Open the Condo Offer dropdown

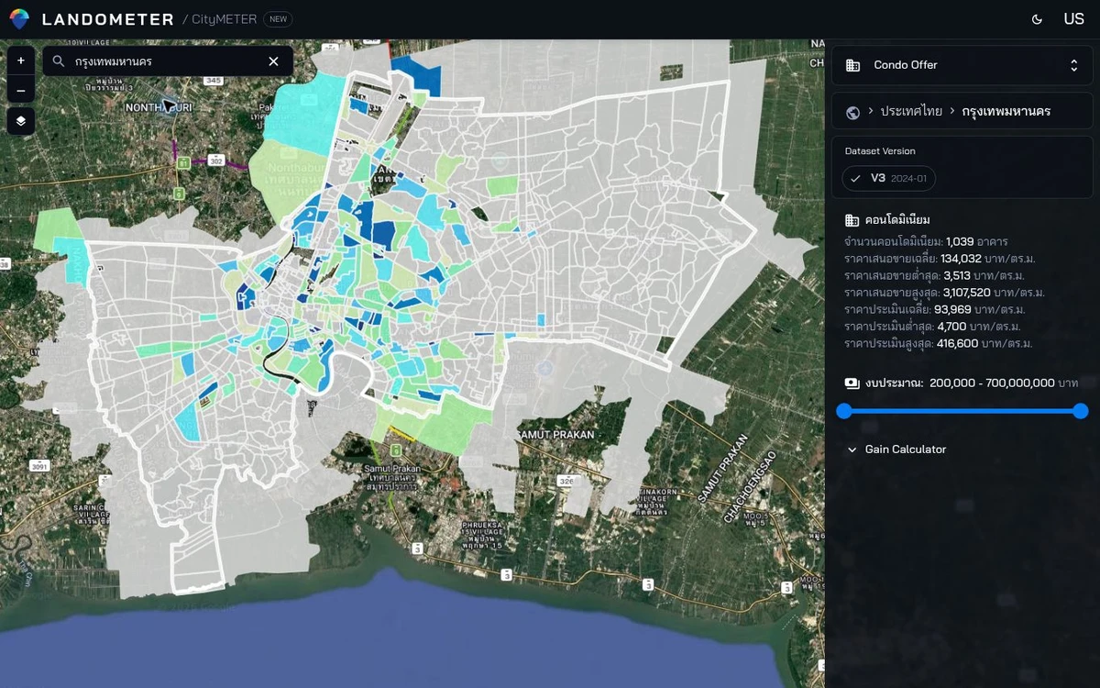(x=962, y=65)
